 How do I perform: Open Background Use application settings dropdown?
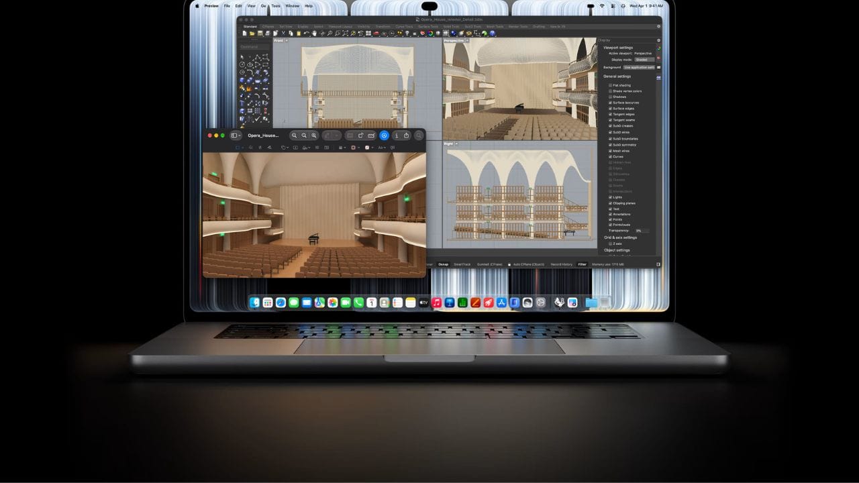640,68
